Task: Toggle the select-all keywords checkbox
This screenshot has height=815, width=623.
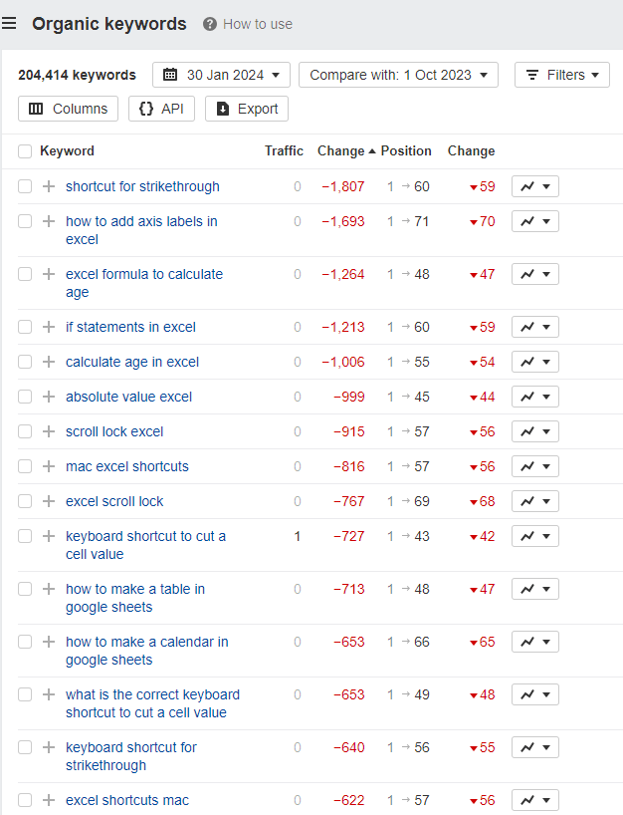Action: click(25, 150)
